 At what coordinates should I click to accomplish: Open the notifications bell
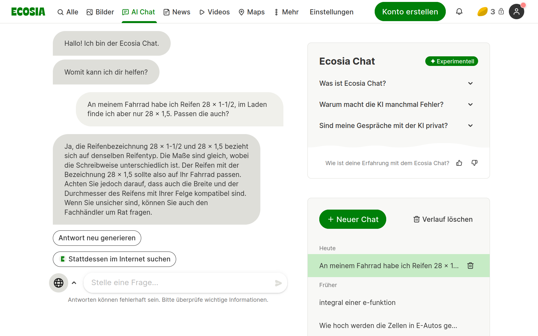pyautogui.click(x=459, y=12)
